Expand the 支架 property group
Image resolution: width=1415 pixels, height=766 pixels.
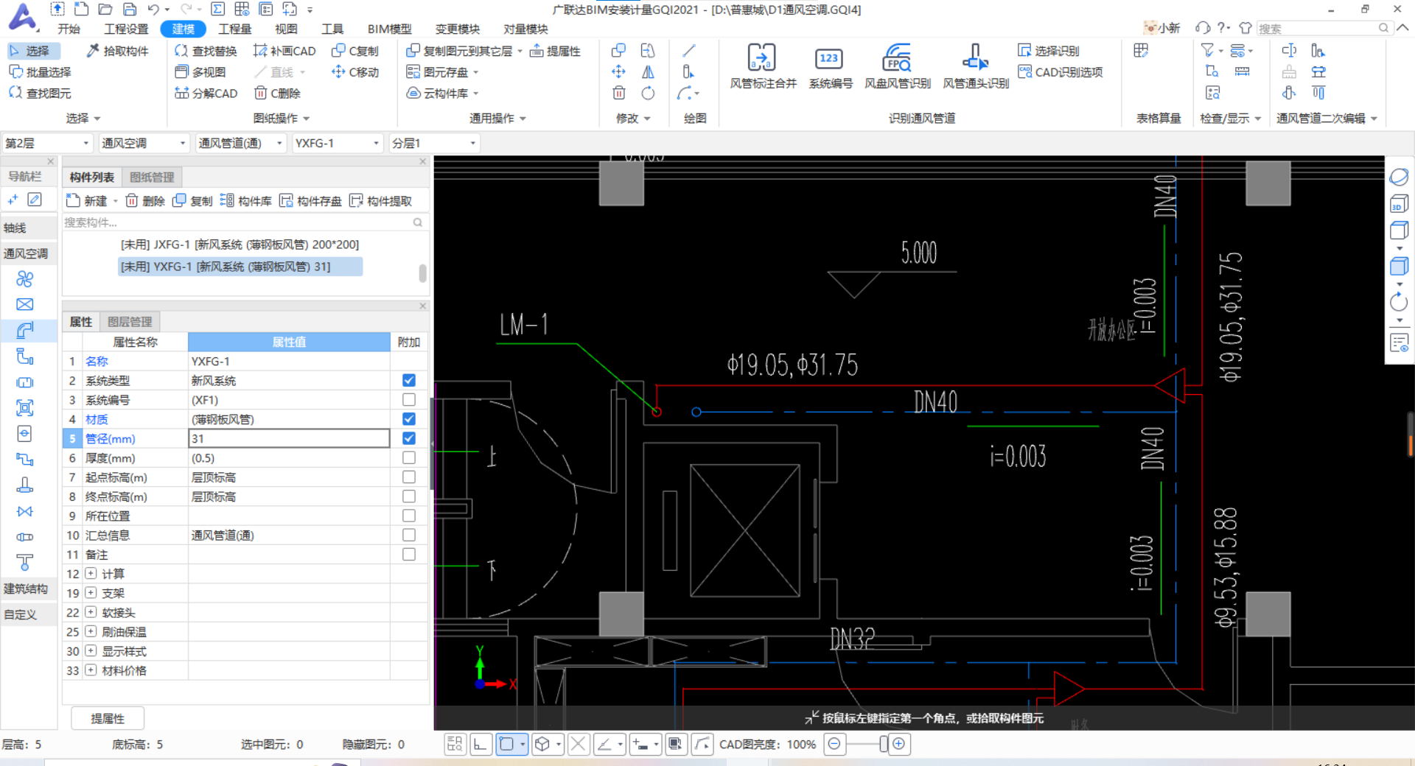[x=91, y=593]
